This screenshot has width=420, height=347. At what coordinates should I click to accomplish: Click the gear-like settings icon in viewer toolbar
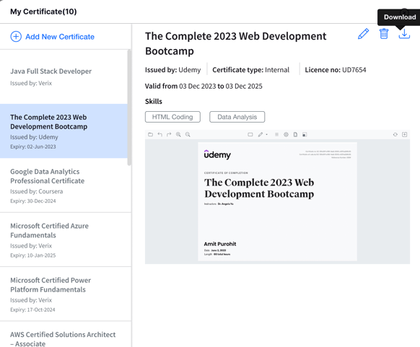pos(286,134)
